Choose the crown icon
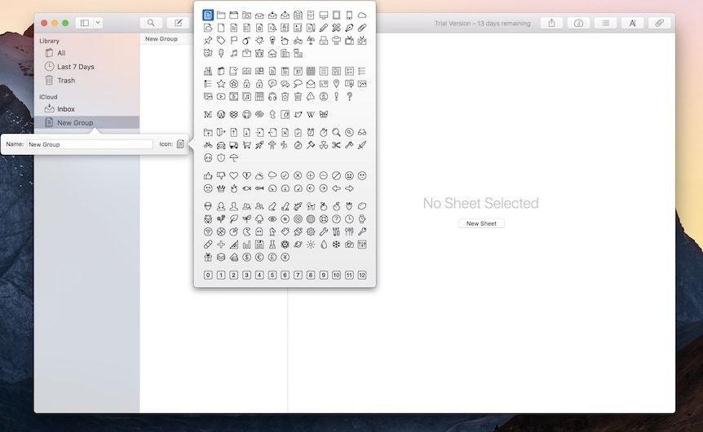 (x=221, y=188)
